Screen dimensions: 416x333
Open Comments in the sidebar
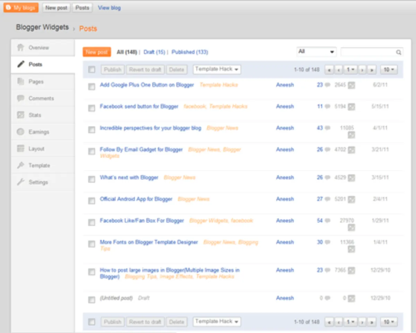[43, 98]
